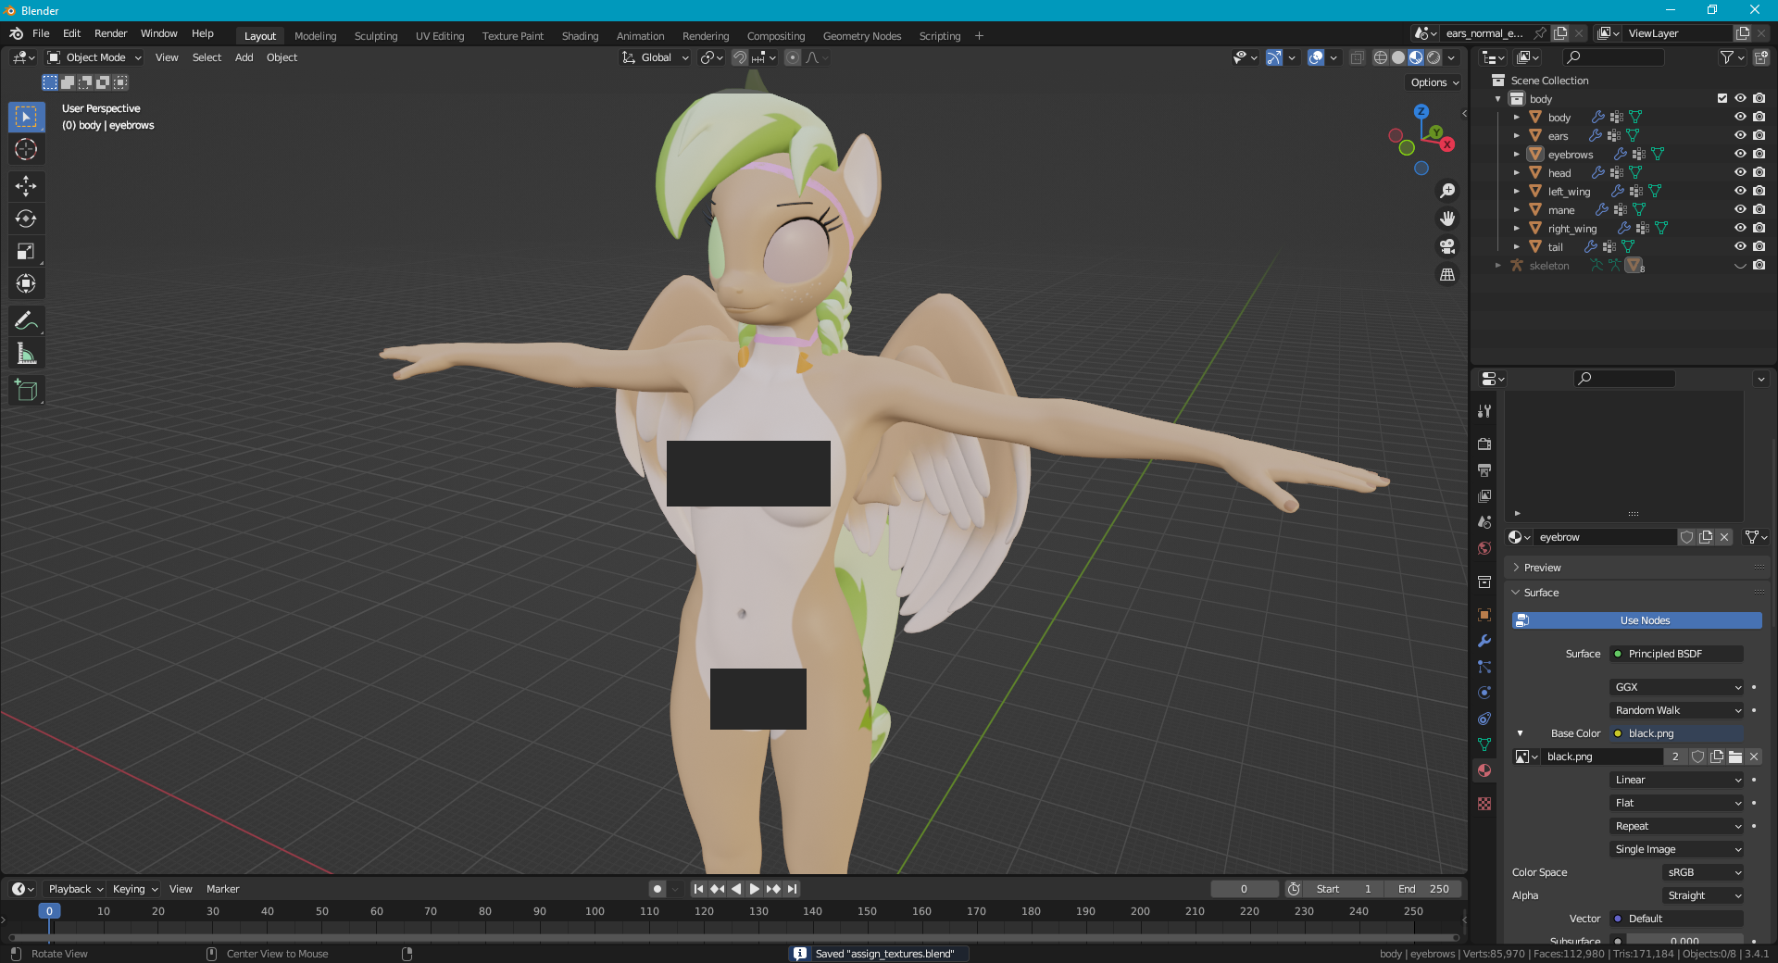Viewport: 1778px width, 963px height.
Task: Open the Object Mode dropdown
Action: tap(94, 57)
